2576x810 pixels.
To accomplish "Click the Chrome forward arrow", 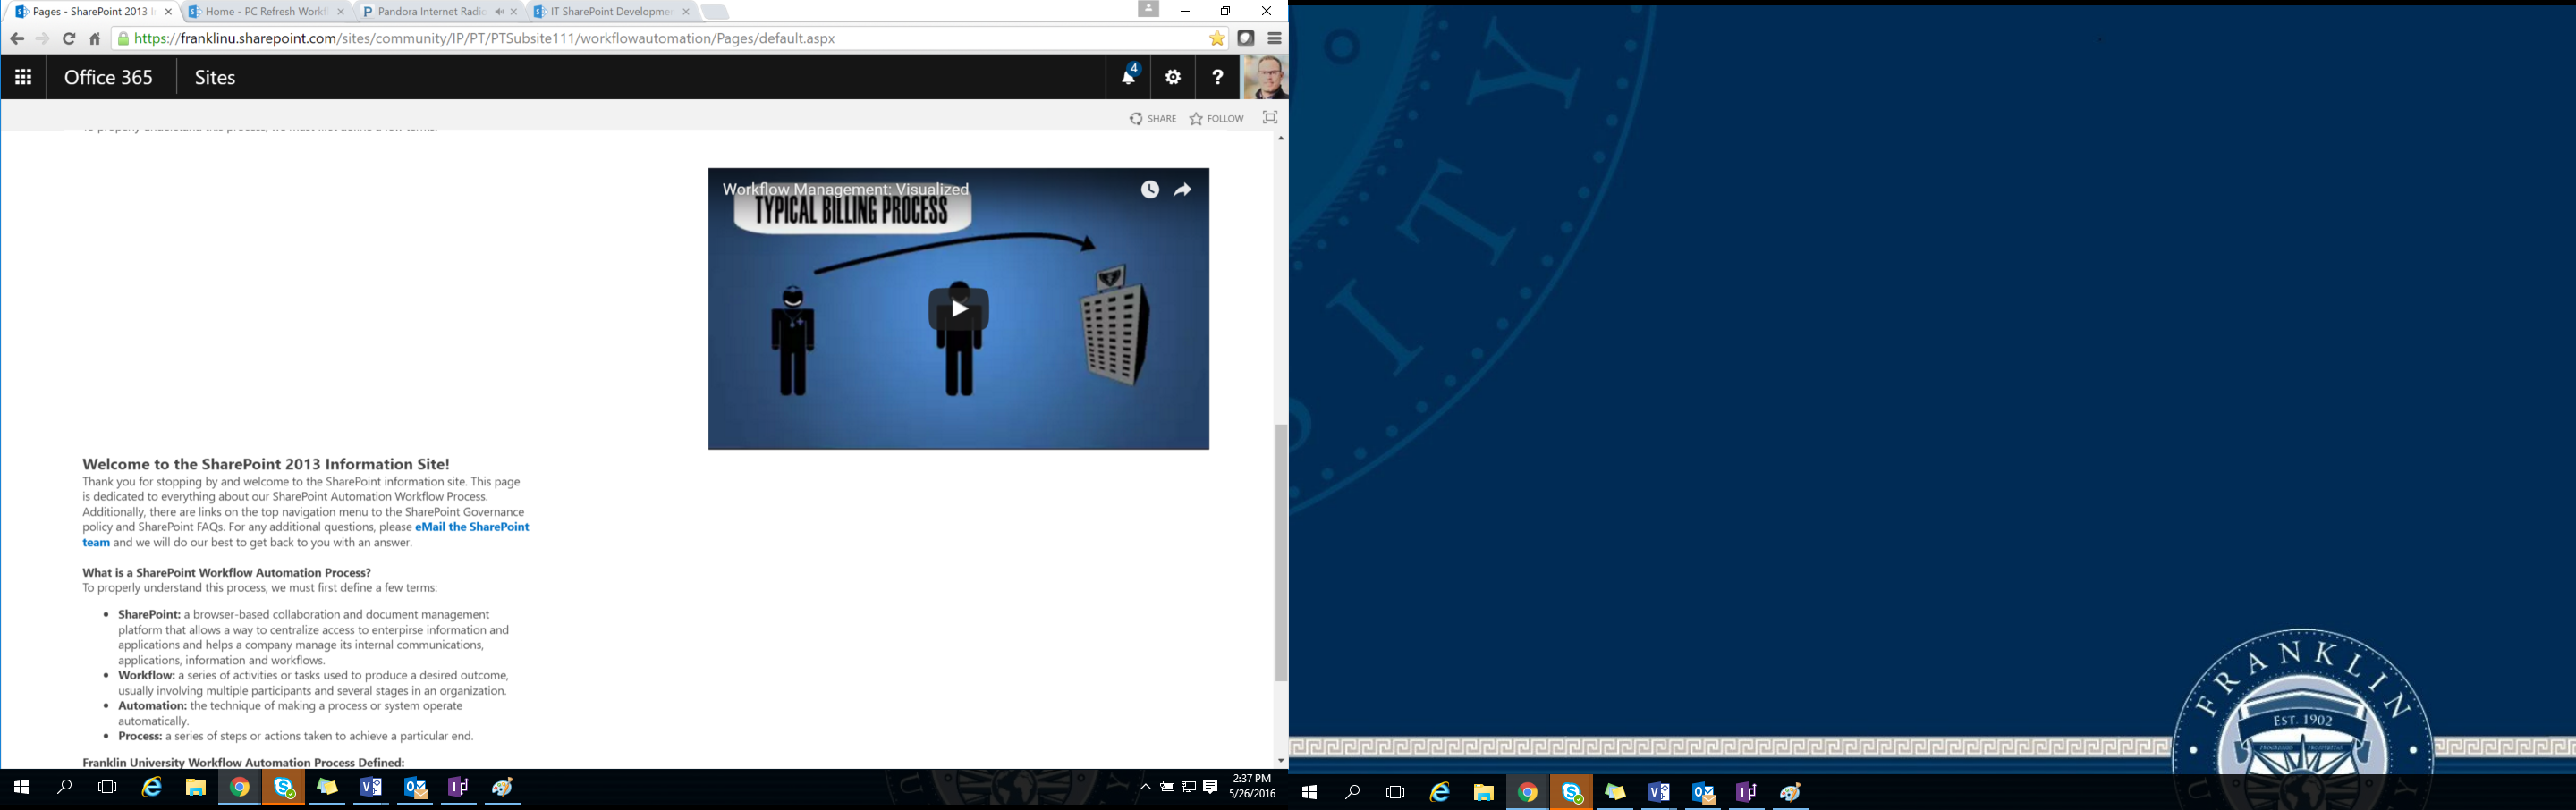I will point(42,39).
